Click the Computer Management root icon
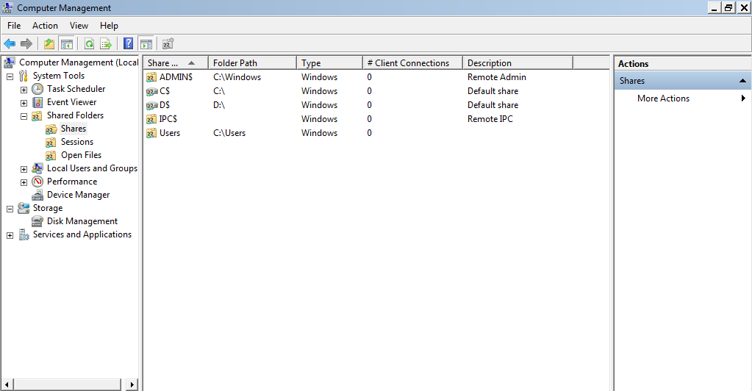The width and height of the screenshot is (752, 391). click(x=9, y=62)
